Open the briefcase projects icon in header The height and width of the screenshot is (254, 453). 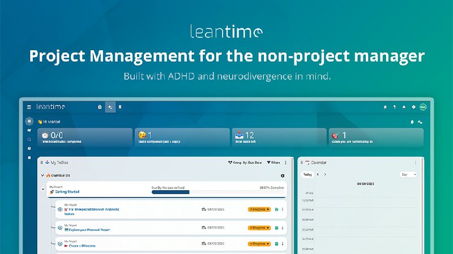(100, 107)
